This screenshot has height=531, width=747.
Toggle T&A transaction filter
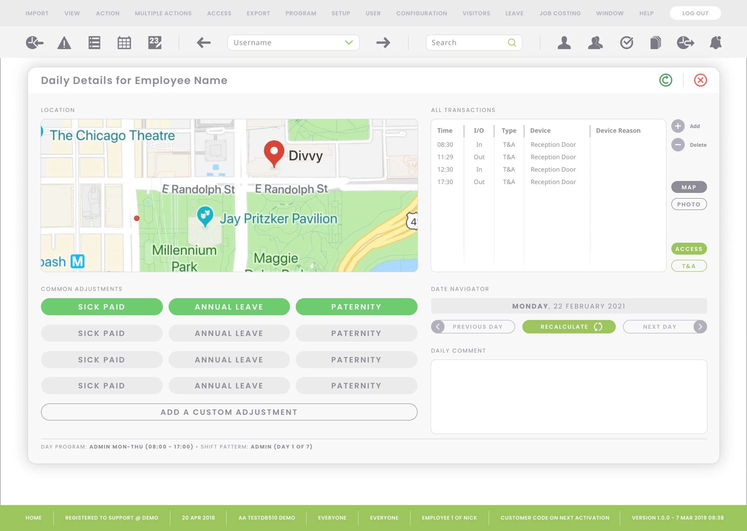click(689, 266)
